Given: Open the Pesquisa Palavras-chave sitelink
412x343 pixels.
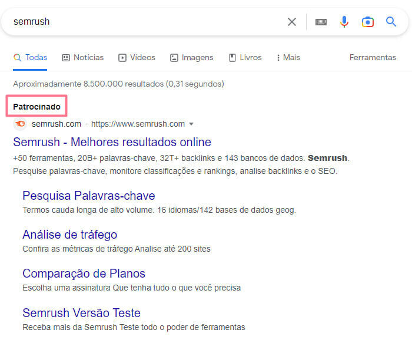Looking at the screenshot, I should point(89,196).
